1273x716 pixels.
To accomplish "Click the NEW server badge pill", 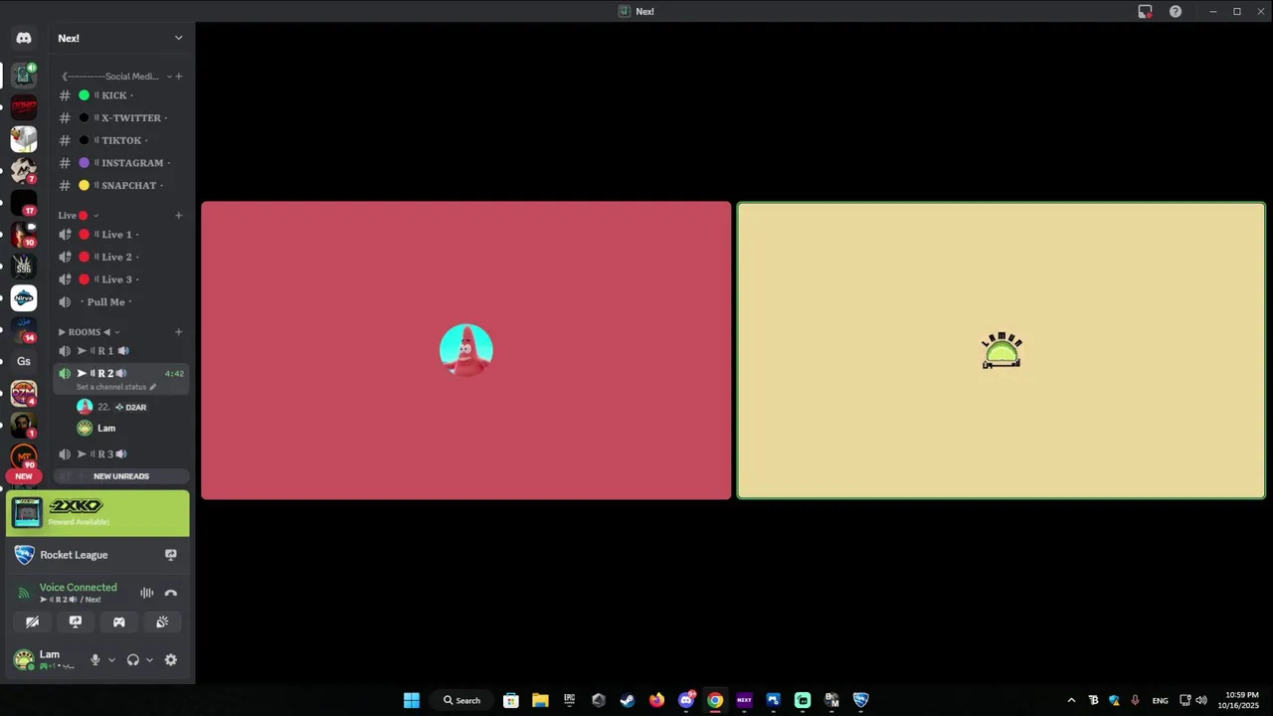I will (x=24, y=476).
